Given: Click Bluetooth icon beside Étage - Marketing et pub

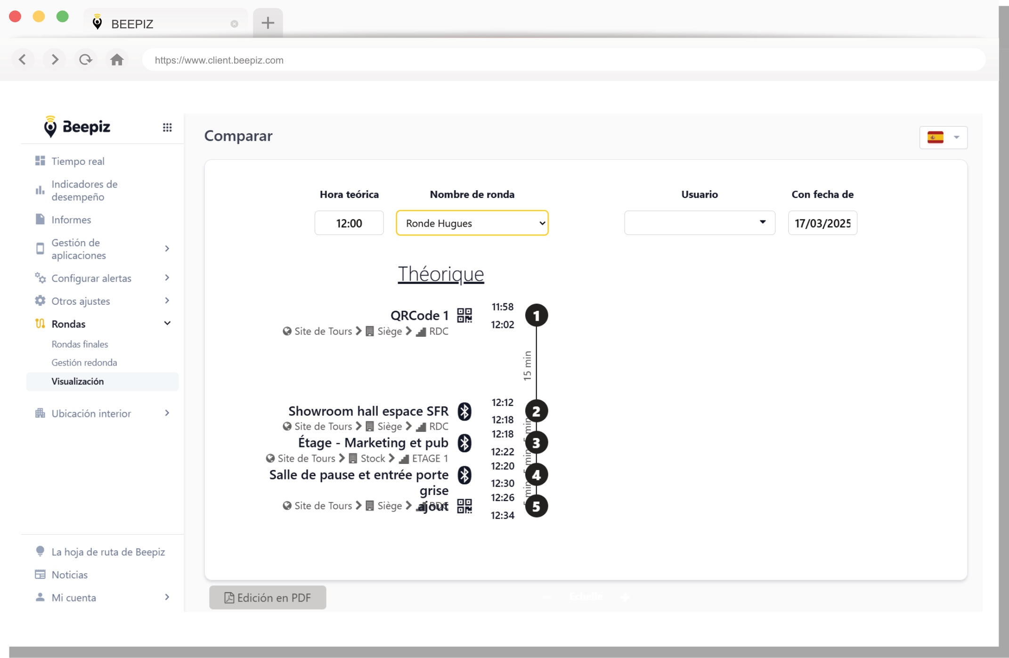Looking at the screenshot, I should coord(464,443).
